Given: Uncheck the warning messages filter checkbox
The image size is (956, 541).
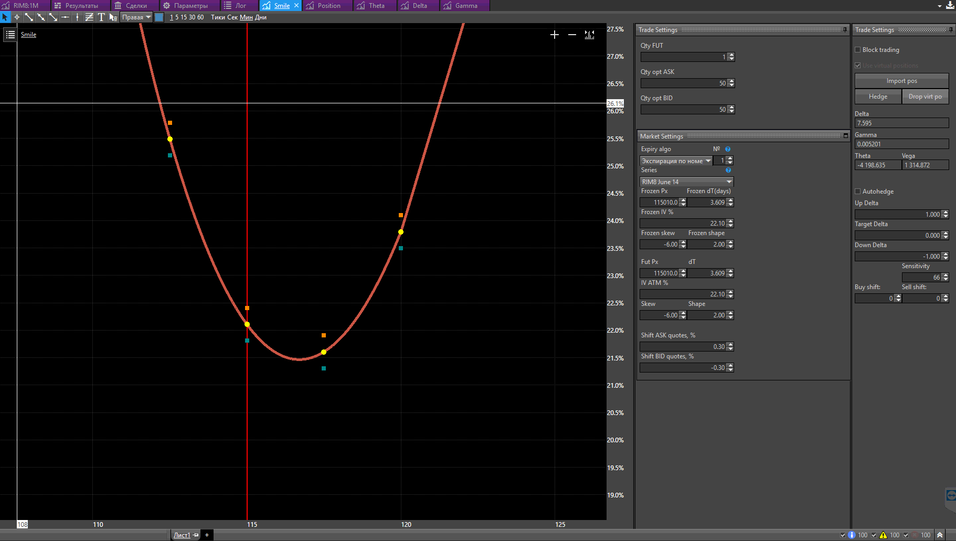Looking at the screenshot, I should pyautogui.click(x=874, y=535).
